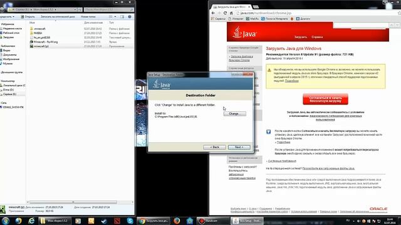Click the Chrome file download sidebar link

241,58
